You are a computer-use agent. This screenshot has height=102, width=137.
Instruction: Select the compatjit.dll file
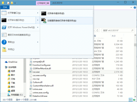39,62
